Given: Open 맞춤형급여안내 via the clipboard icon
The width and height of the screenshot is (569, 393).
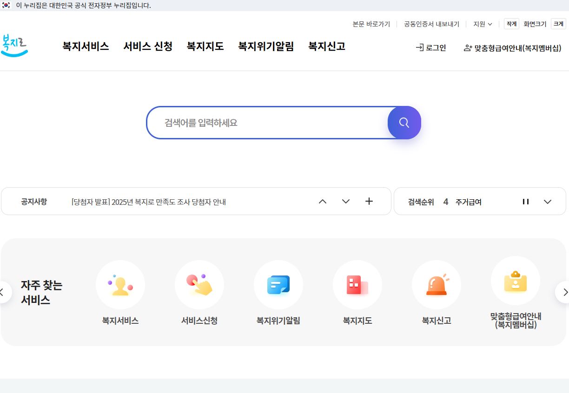Looking at the screenshot, I should click(x=515, y=281).
